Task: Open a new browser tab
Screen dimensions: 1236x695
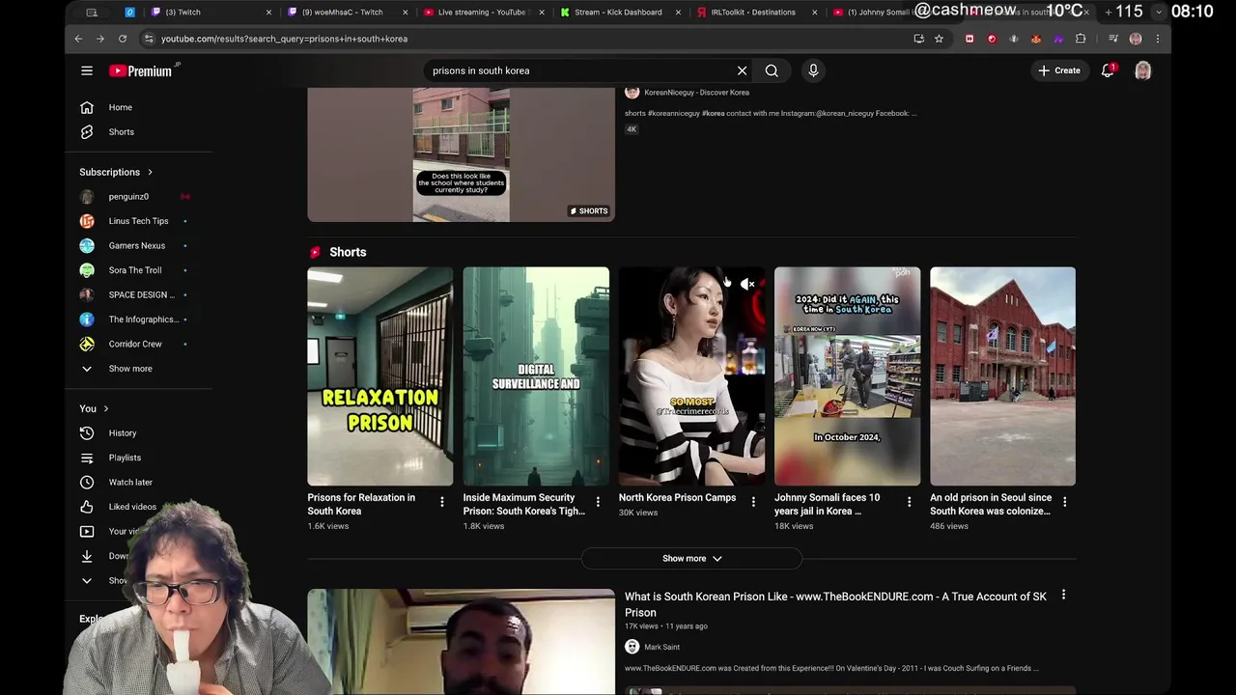Action: click(1108, 13)
